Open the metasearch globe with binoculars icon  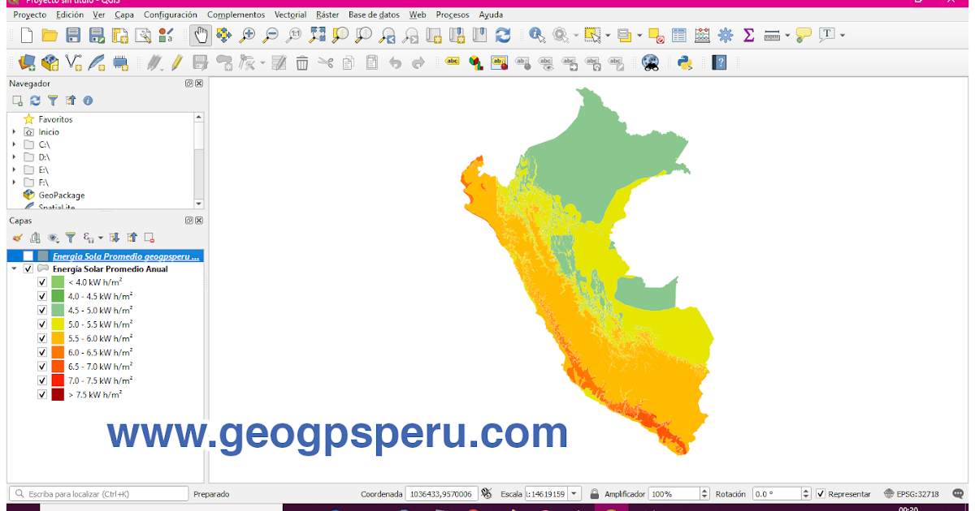click(x=649, y=62)
